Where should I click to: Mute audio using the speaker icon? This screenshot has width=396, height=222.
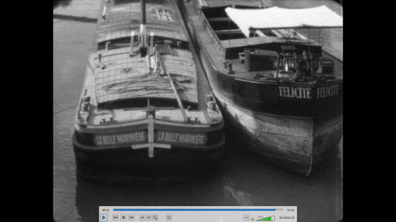(x=253, y=219)
